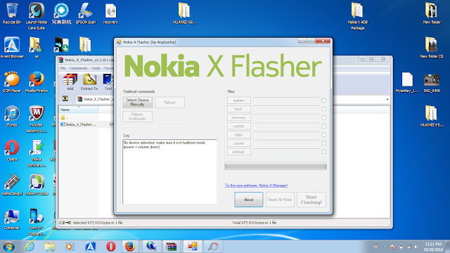Launch McAfee Security Scan desktop icon

click(x=37, y=119)
